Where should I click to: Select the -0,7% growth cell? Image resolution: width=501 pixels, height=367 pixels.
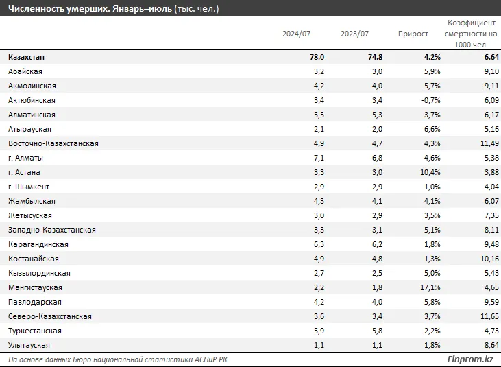[429, 100]
